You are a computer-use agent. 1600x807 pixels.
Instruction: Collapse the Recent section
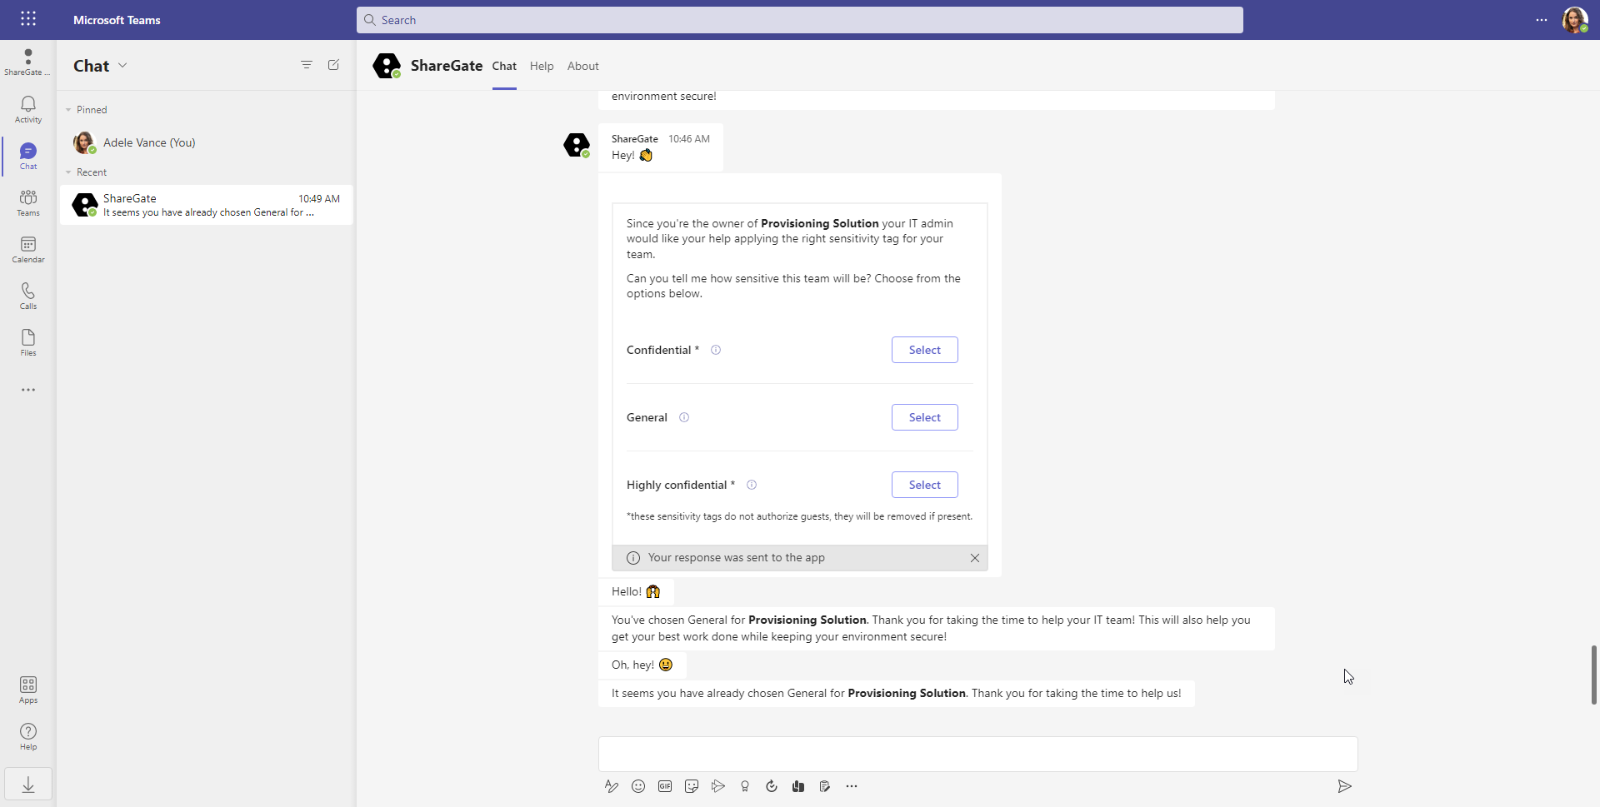68,172
